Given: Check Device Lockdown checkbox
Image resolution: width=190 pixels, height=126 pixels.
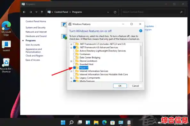Looking at the screenshot, I should point(75,61).
